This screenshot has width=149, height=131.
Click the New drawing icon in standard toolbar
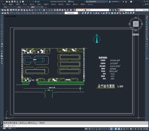click(x=3, y=10)
